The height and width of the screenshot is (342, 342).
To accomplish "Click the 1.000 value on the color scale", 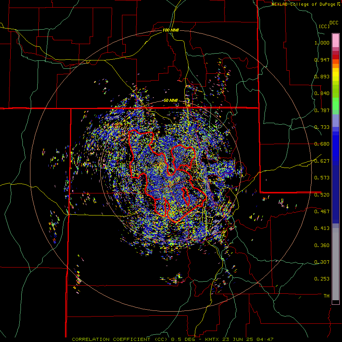I will click(x=322, y=43).
